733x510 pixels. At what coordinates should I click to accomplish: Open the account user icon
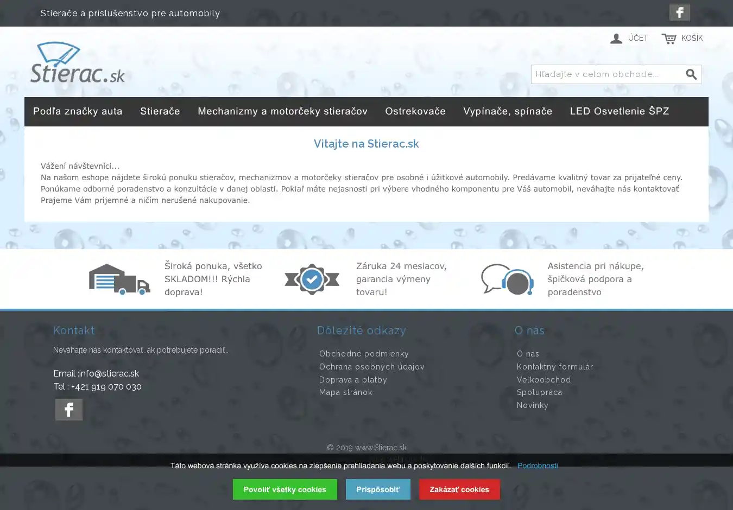pos(616,39)
